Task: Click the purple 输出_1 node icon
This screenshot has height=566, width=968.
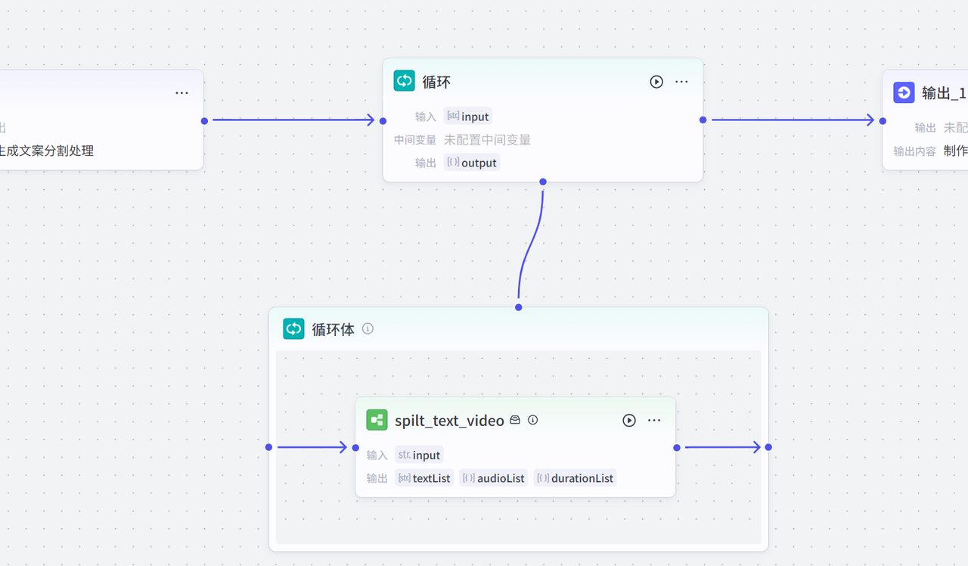Action: [904, 92]
